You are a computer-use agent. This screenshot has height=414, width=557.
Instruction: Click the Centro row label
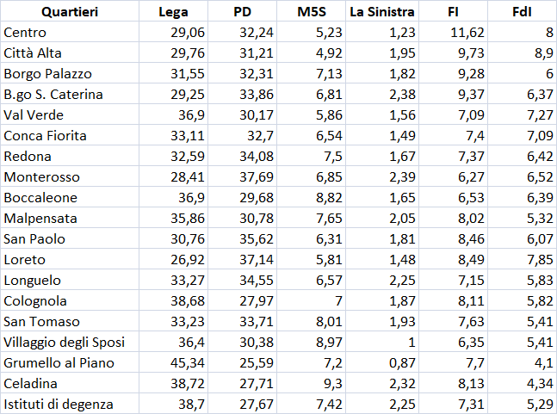26,33
